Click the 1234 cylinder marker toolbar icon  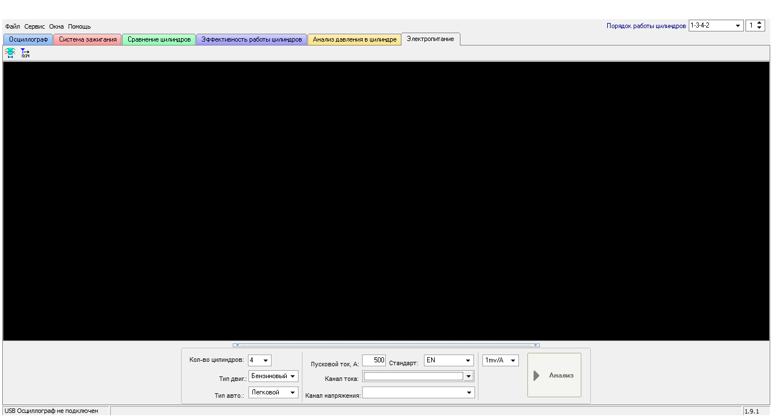coord(25,53)
